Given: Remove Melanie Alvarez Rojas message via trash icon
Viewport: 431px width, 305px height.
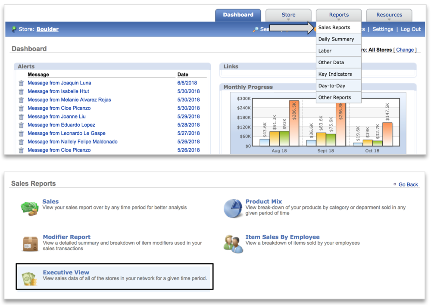Looking at the screenshot, I should [21, 100].
